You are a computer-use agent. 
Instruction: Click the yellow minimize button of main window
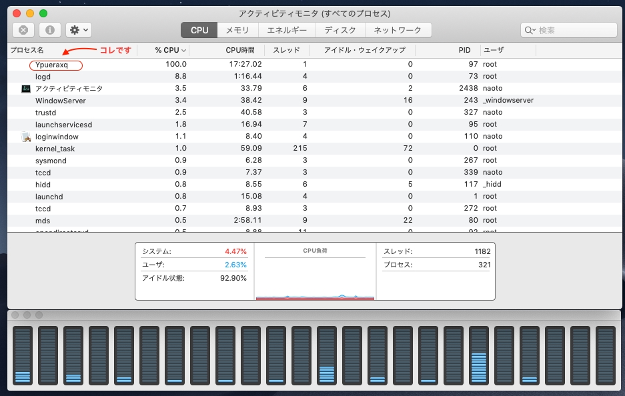coord(30,13)
